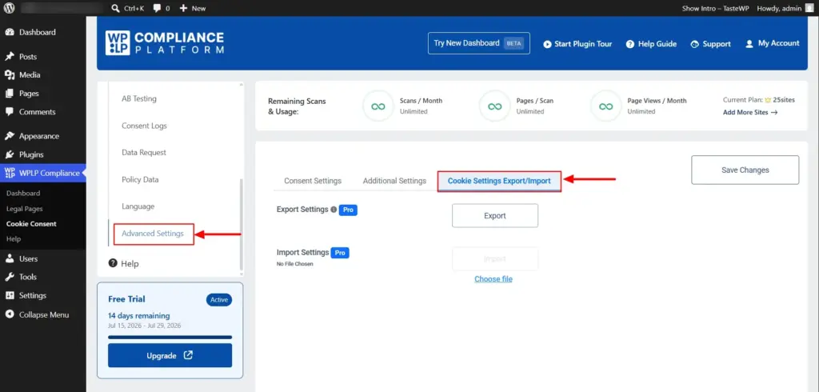819x392 pixels.
Task: Click the Tools wrench icon
Action: coord(10,277)
